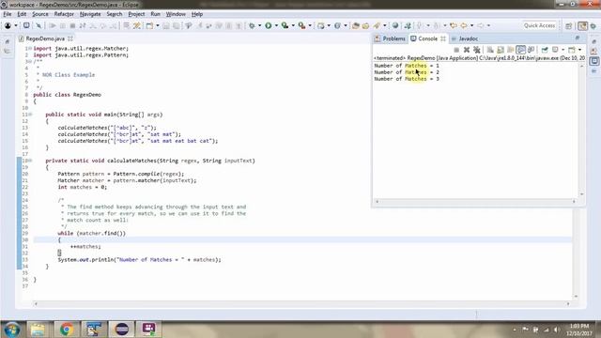Click the Clear Console icon
Viewport: 601px width, 338px height.
[x=490, y=50]
